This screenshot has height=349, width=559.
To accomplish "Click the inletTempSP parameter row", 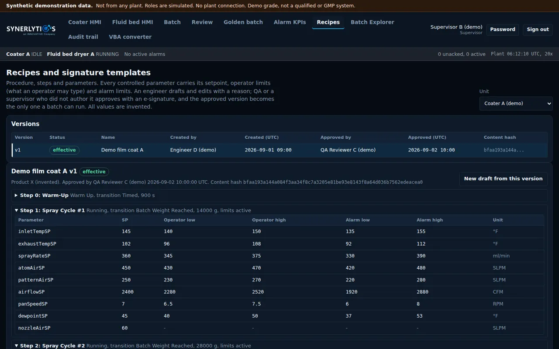I will [279, 232].
